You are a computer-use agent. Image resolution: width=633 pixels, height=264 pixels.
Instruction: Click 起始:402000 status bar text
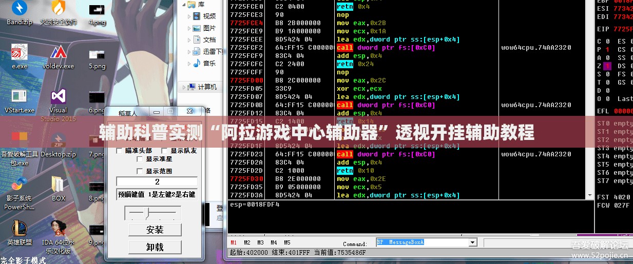249,253
